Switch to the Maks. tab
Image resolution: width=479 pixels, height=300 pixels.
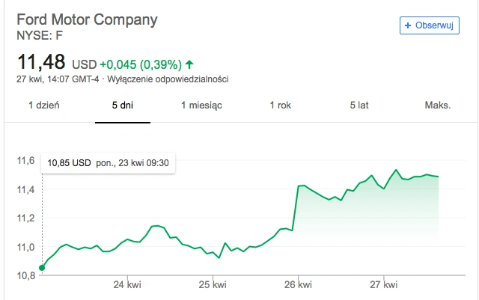(x=438, y=105)
